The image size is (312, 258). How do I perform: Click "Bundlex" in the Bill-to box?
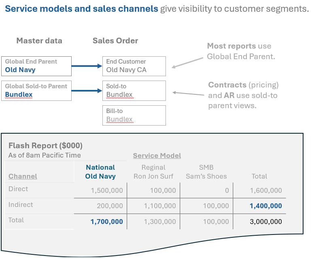119,119
